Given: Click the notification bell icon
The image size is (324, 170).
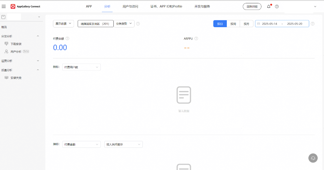Looking at the screenshot, I should pos(269,7).
